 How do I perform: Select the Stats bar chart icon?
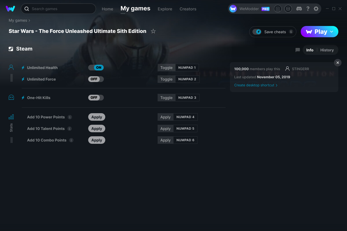pos(11,117)
